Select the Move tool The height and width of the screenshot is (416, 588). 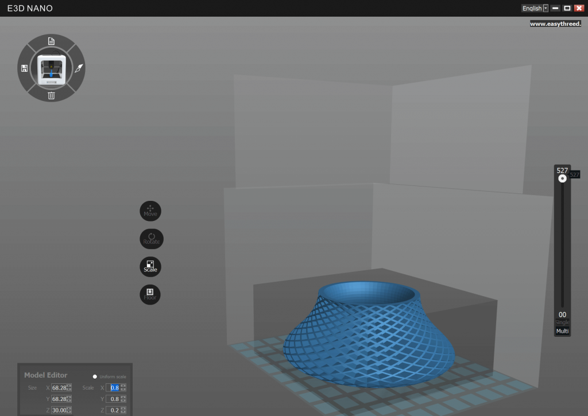tap(150, 211)
